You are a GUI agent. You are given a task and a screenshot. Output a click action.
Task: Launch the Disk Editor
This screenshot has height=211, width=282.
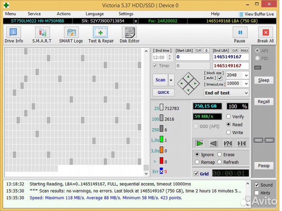[x=129, y=35]
